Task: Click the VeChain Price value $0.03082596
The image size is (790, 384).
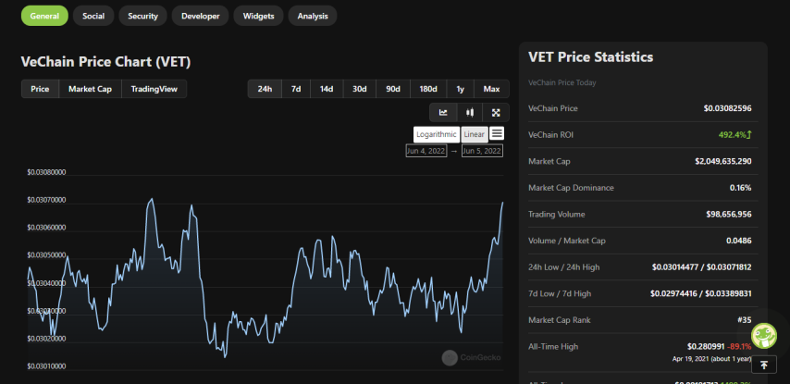Action: [727, 108]
